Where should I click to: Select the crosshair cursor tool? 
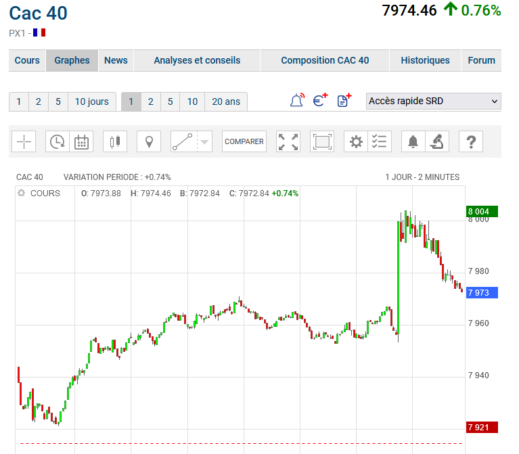point(24,141)
